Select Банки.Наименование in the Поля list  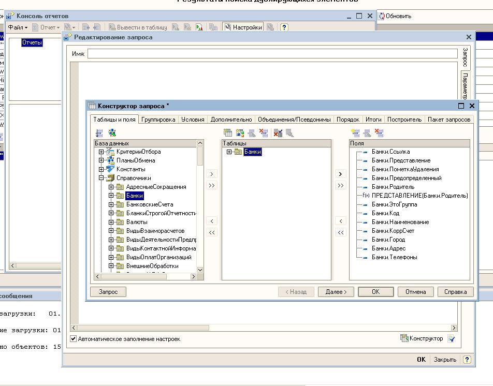[400, 222]
